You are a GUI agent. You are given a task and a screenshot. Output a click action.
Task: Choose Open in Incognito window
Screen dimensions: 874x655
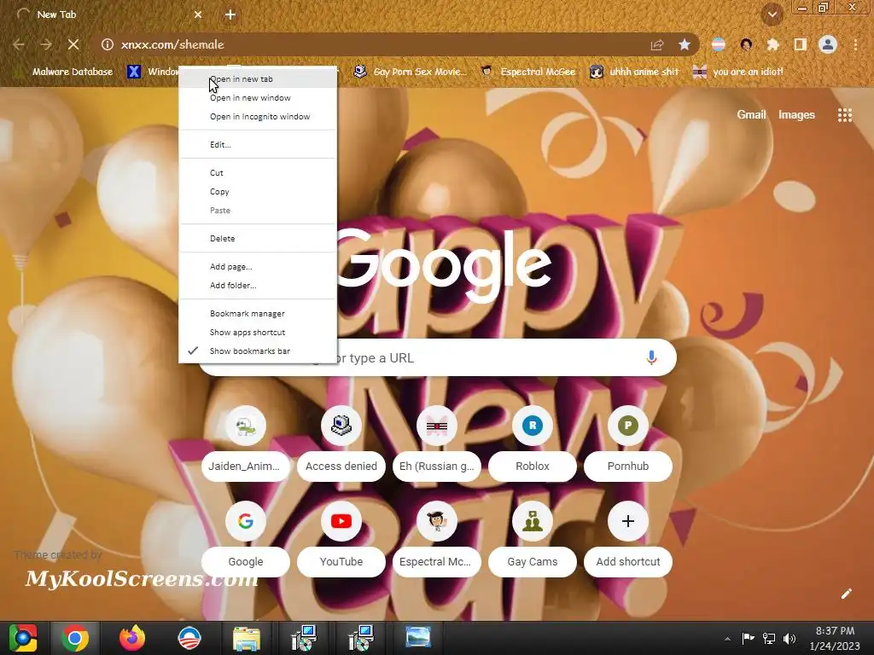[258, 116]
